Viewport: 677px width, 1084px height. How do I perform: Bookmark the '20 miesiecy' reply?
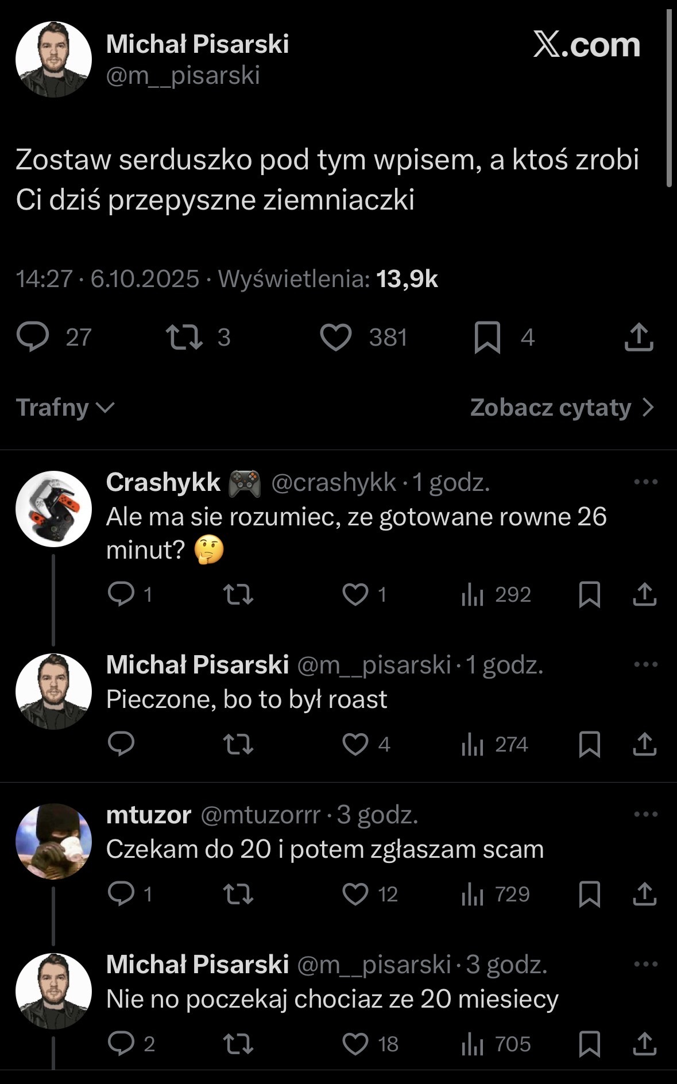590,1044
